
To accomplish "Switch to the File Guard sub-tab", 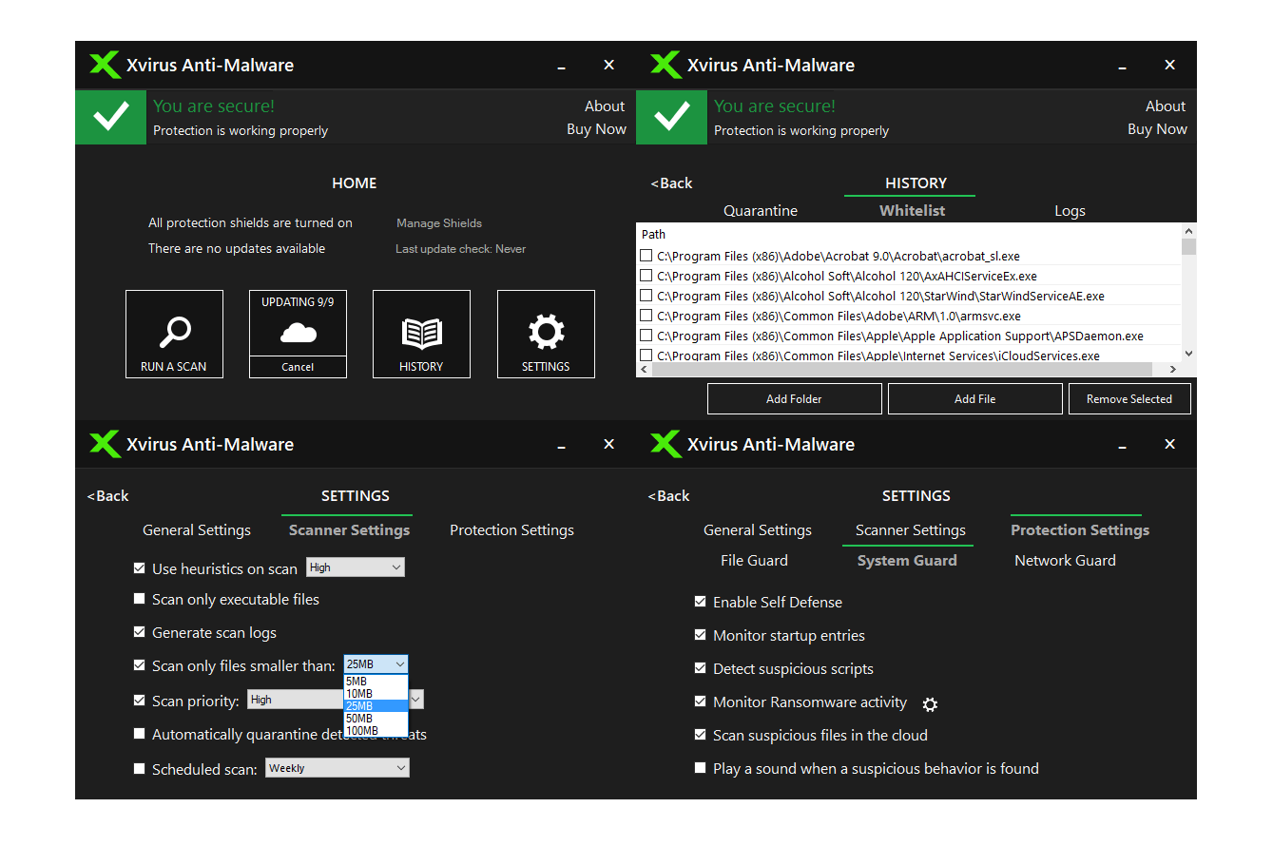I will (754, 561).
